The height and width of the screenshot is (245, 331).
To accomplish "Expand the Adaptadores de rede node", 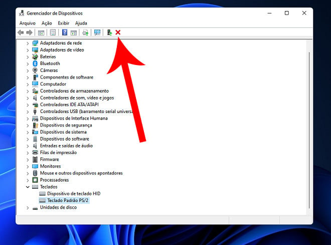I will (x=28, y=43).
